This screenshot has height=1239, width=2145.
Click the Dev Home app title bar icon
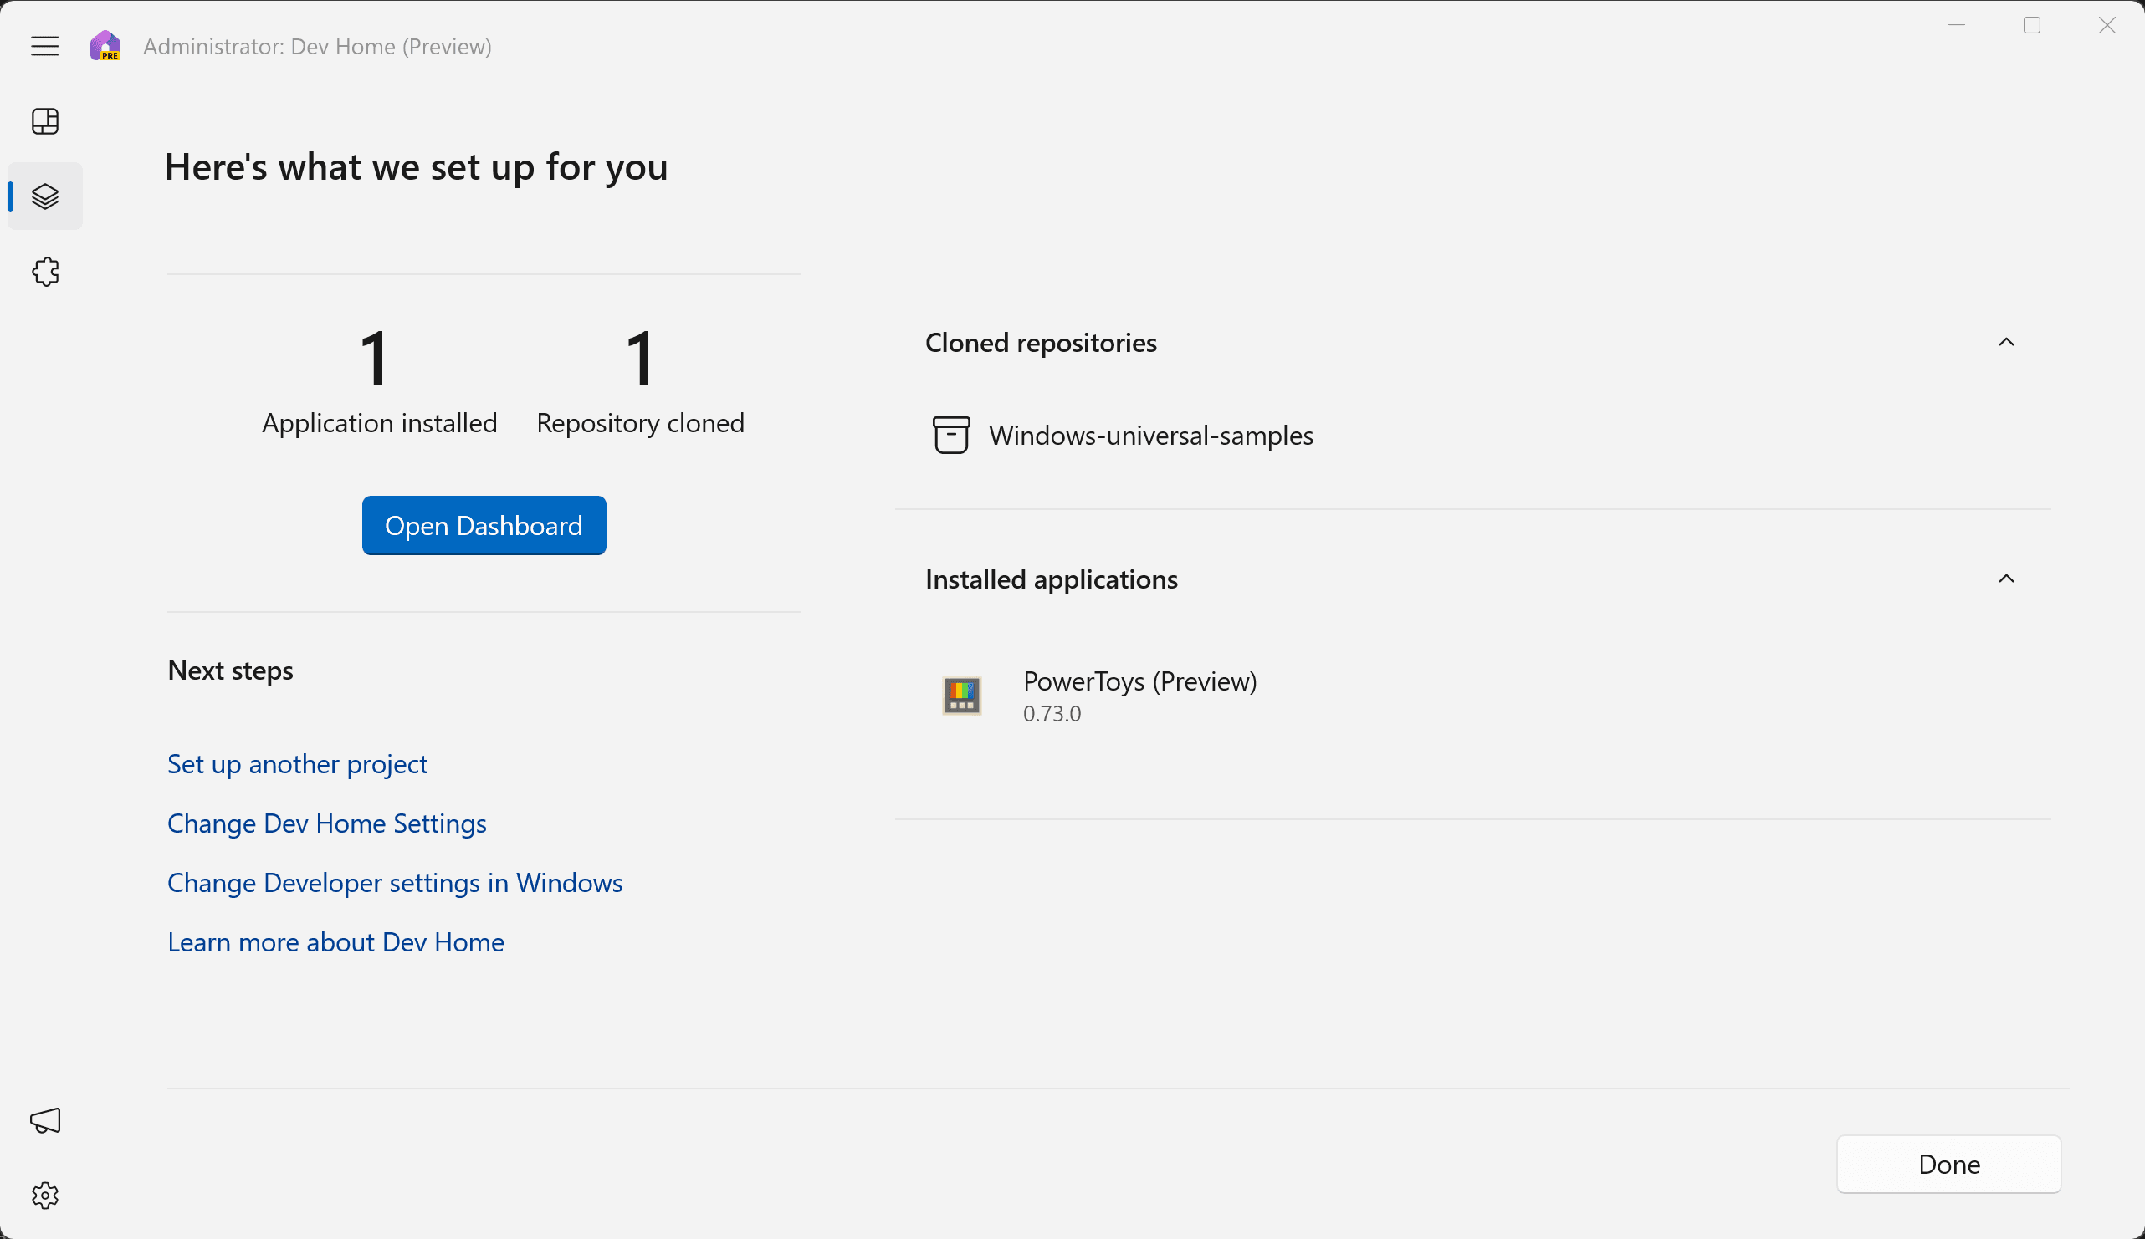pos(106,46)
